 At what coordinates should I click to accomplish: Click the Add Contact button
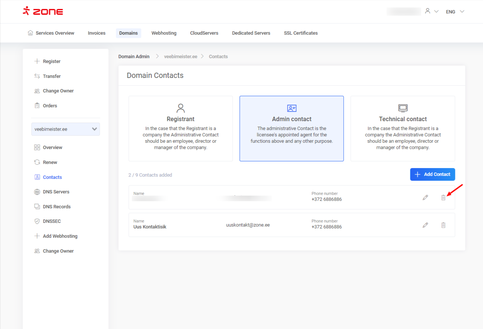432,174
